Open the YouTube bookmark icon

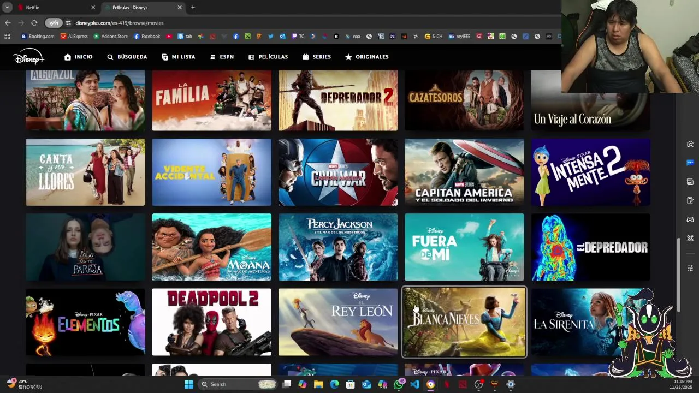click(x=169, y=37)
